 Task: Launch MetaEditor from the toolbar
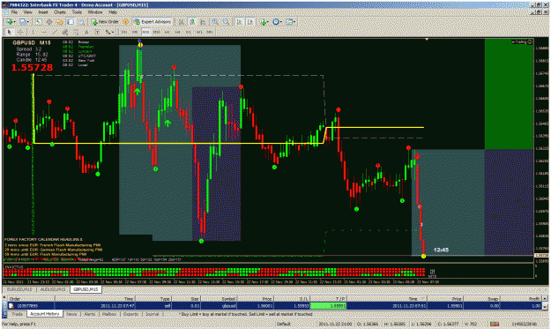pos(126,22)
